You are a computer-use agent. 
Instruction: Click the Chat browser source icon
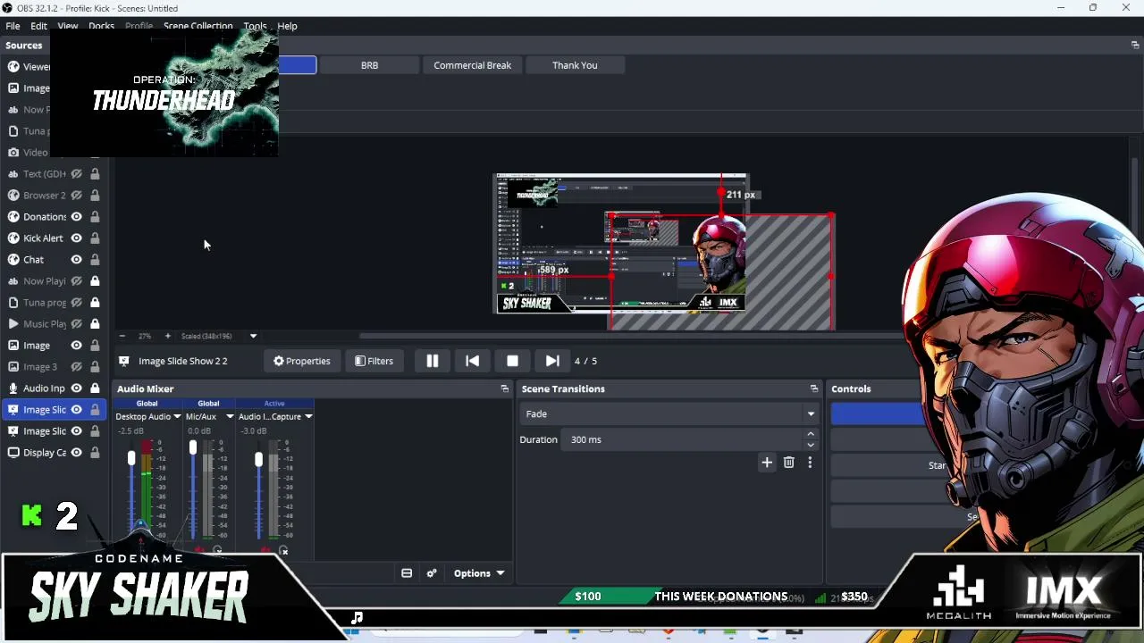point(13,260)
